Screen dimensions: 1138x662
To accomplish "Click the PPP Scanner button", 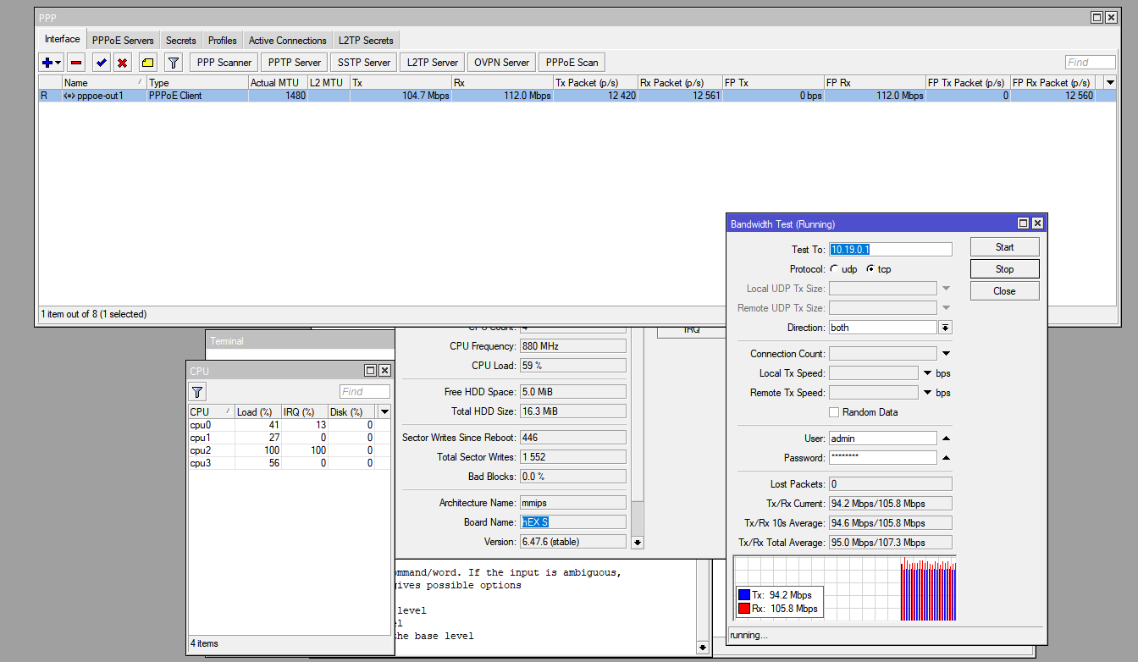I will pos(224,63).
